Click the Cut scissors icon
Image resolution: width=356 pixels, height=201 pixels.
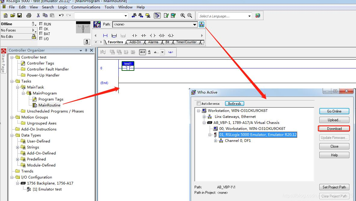click(x=38, y=15)
